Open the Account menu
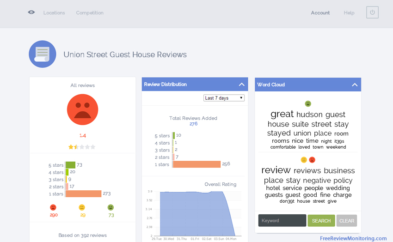This screenshot has width=393, height=242. pos(320,13)
